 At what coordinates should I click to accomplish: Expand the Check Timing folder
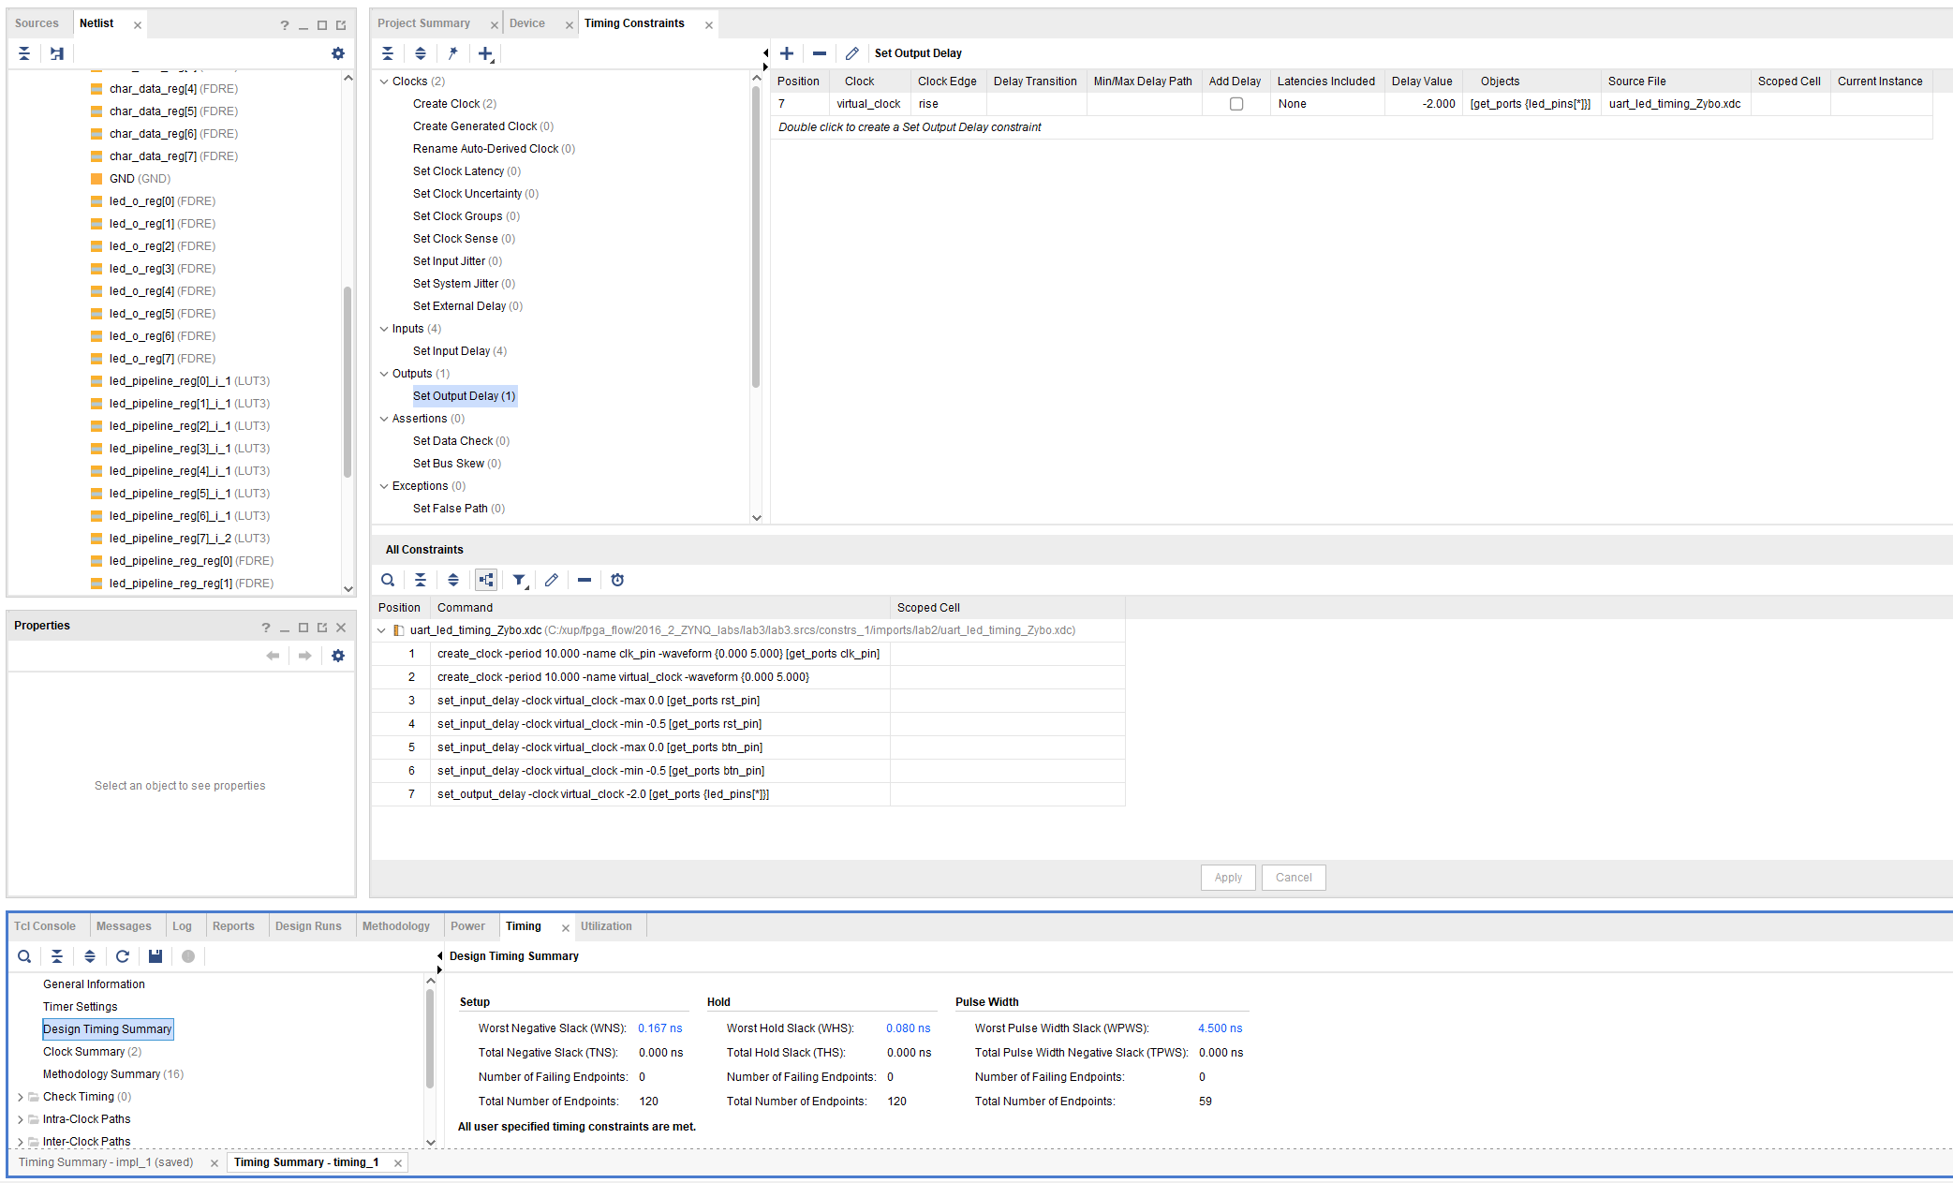coord(21,1097)
